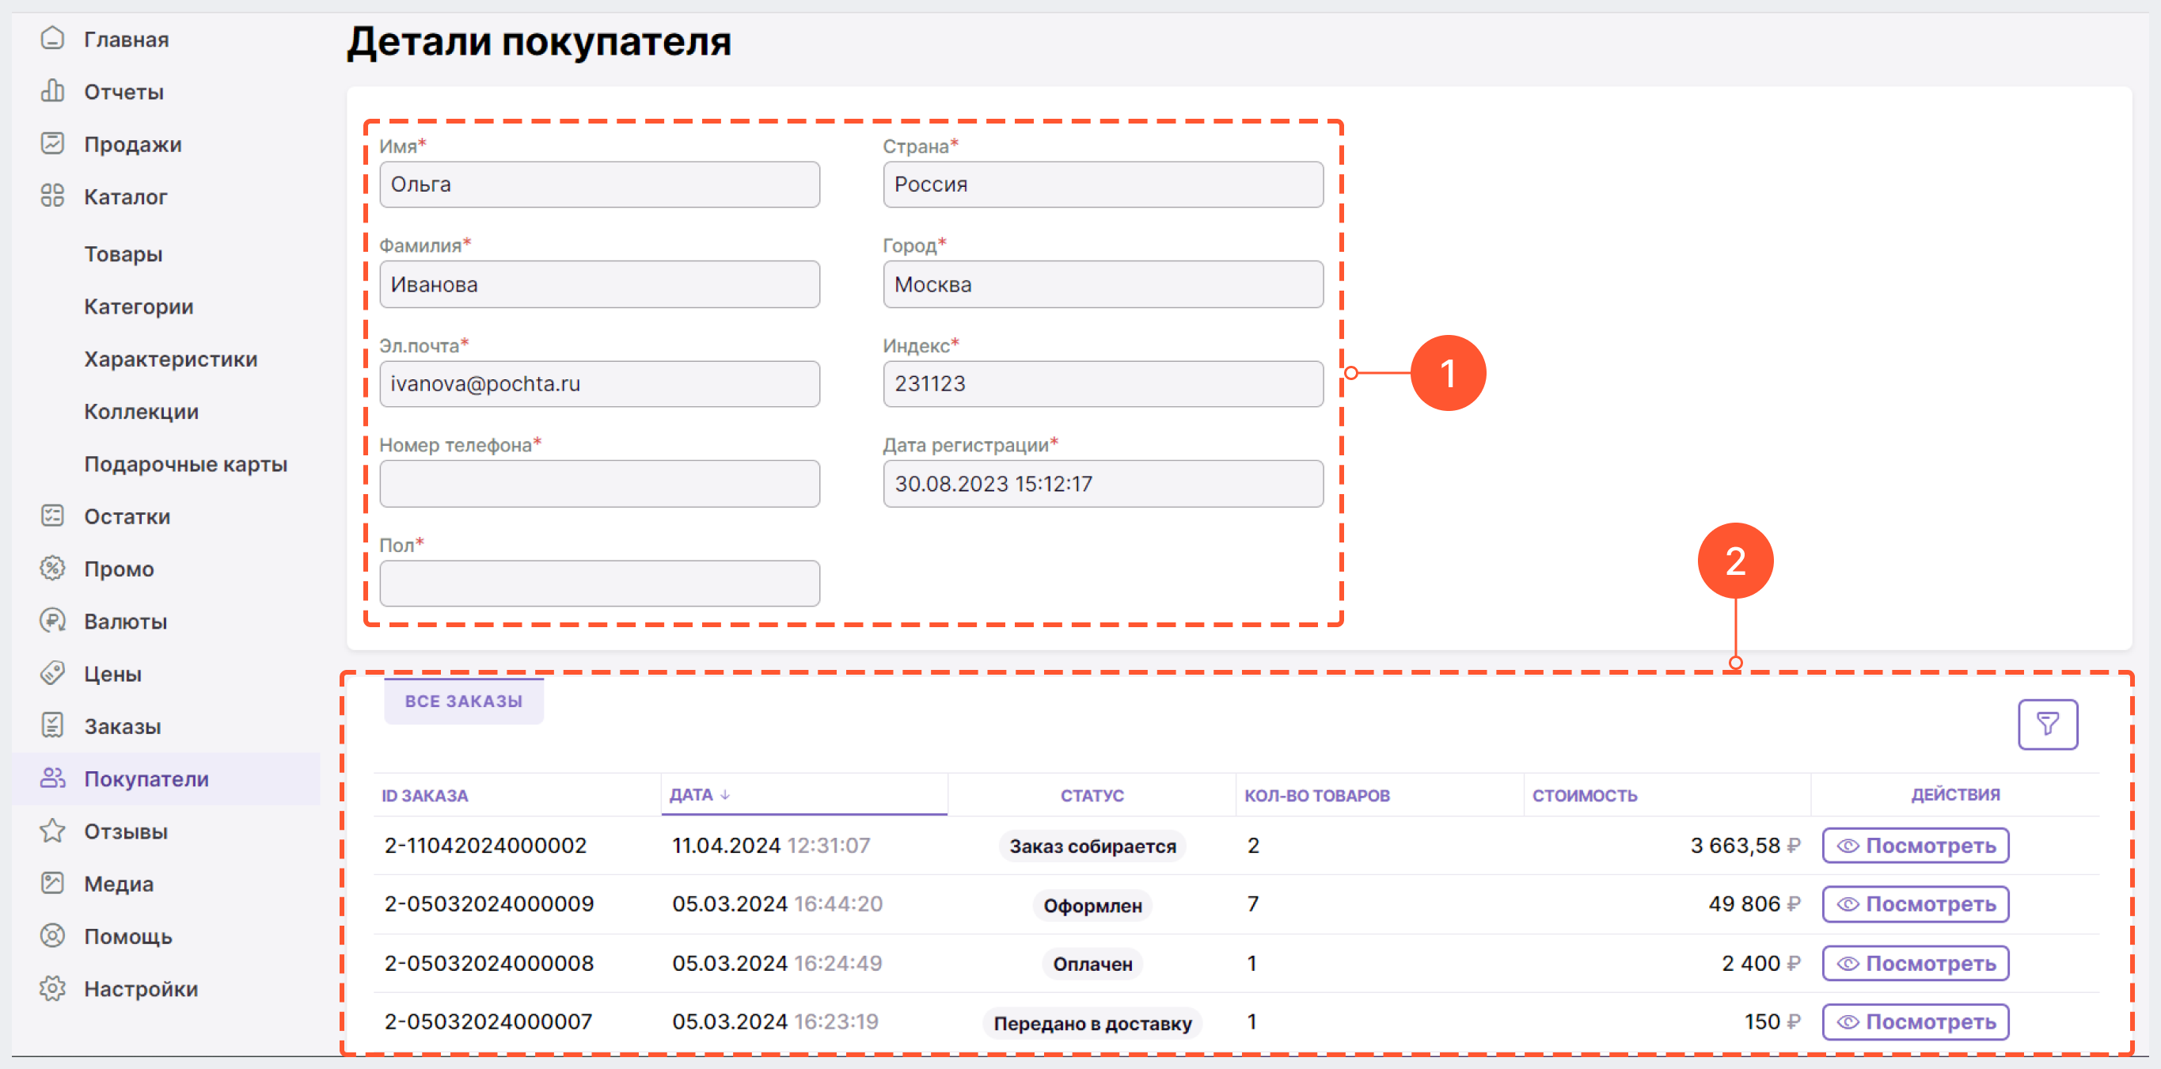Screen dimensions: 2161x1069
Task: Click the Имя field containing Ольга
Action: coord(599,185)
